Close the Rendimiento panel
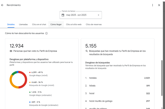 coord(159,5)
